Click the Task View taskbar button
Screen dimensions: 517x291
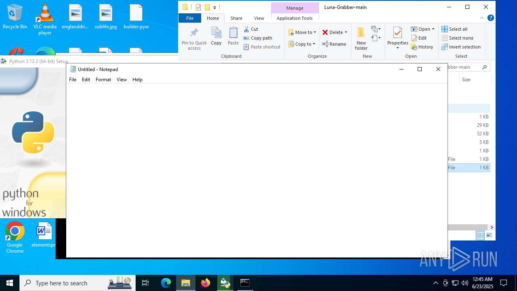(145, 283)
